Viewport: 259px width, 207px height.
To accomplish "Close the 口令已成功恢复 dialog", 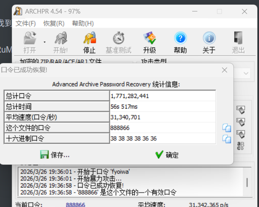I will 225,70.
